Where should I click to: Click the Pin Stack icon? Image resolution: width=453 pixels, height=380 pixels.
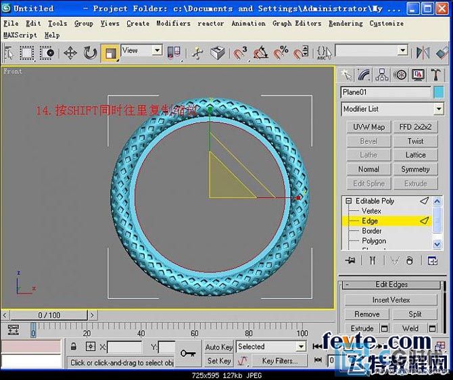coord(350,260)
